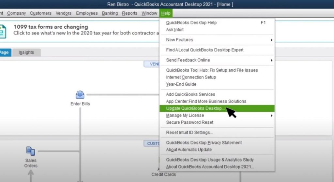Select Find A Local QuickBooks Desktop Expert

coord(217,50)
